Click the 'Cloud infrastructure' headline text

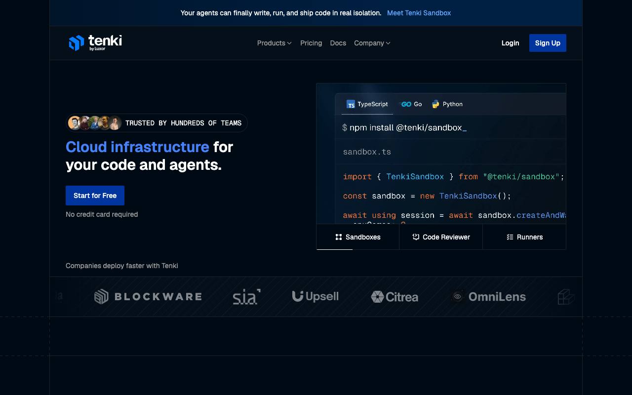pos(137,147)
